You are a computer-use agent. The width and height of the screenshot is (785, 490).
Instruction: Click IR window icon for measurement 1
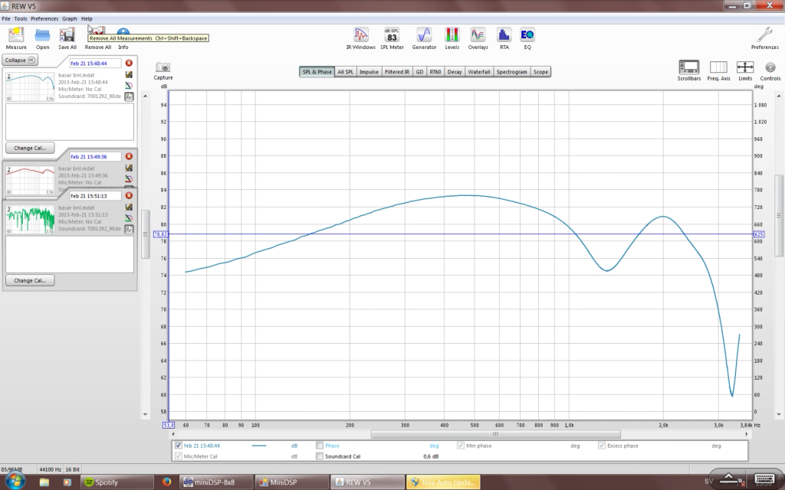point(129,96)
